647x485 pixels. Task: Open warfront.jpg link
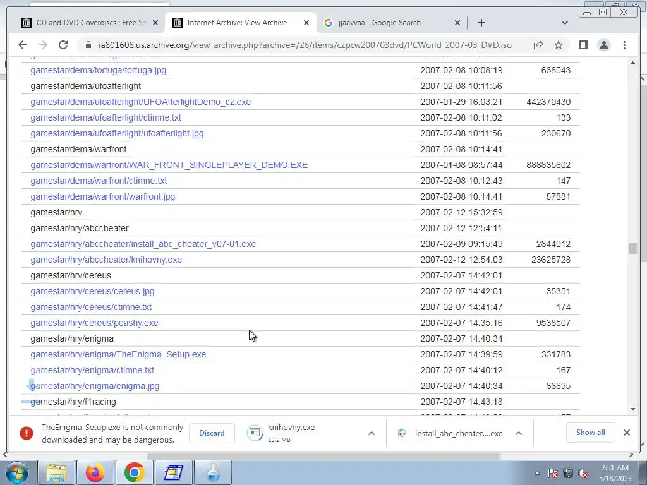pos(103,196)
